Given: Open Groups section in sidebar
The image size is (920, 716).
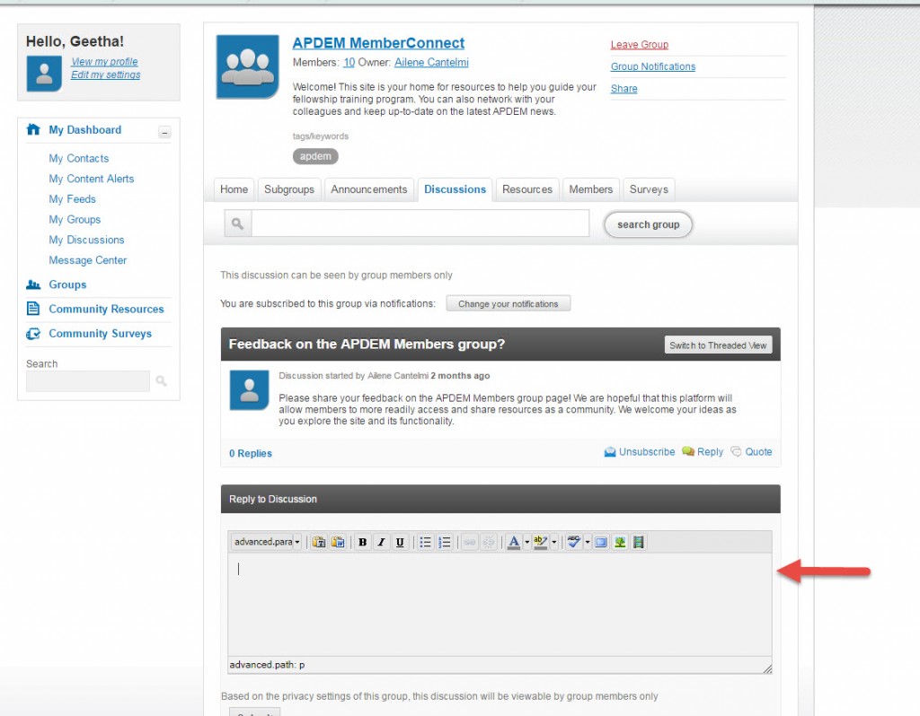Looking at the screenshot, I should coord(67,284).
